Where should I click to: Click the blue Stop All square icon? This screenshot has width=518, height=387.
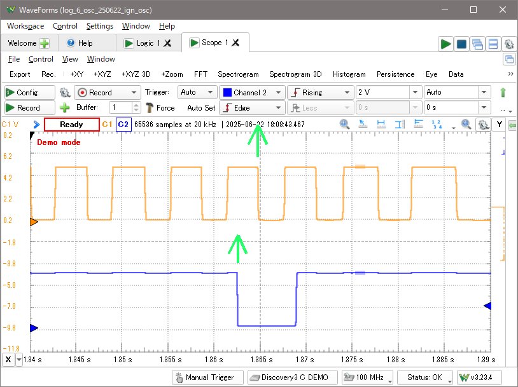tap(461, 44)
